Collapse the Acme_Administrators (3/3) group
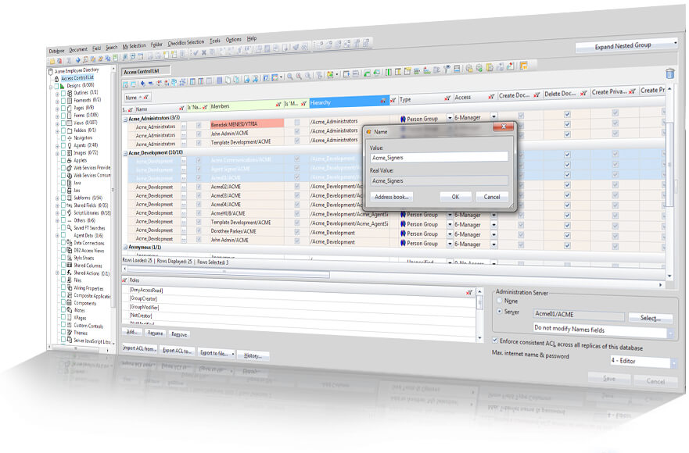 point(125,119)
